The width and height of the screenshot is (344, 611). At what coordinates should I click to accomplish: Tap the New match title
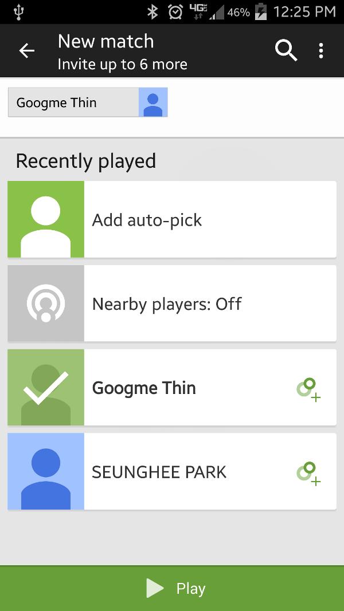point(106,41)
